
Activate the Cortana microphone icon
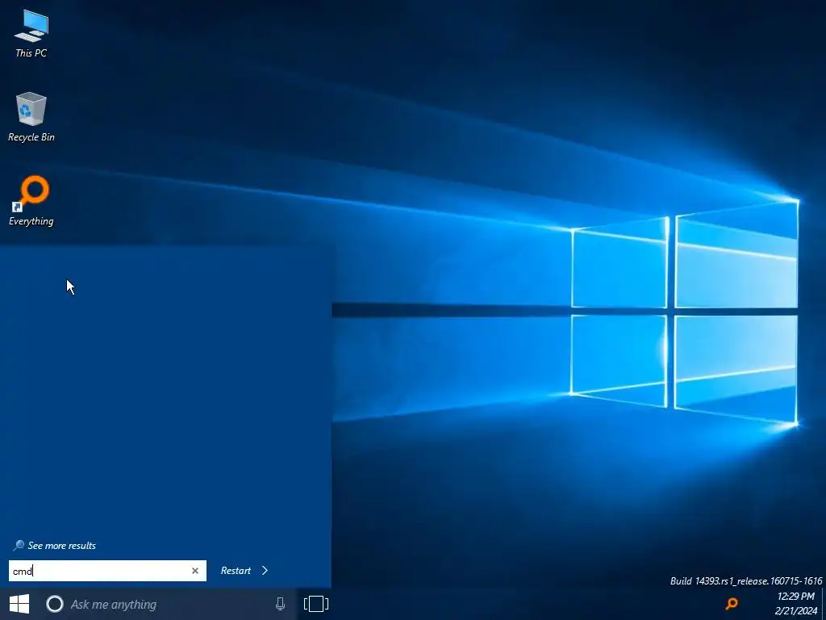(x=280, y=604)
